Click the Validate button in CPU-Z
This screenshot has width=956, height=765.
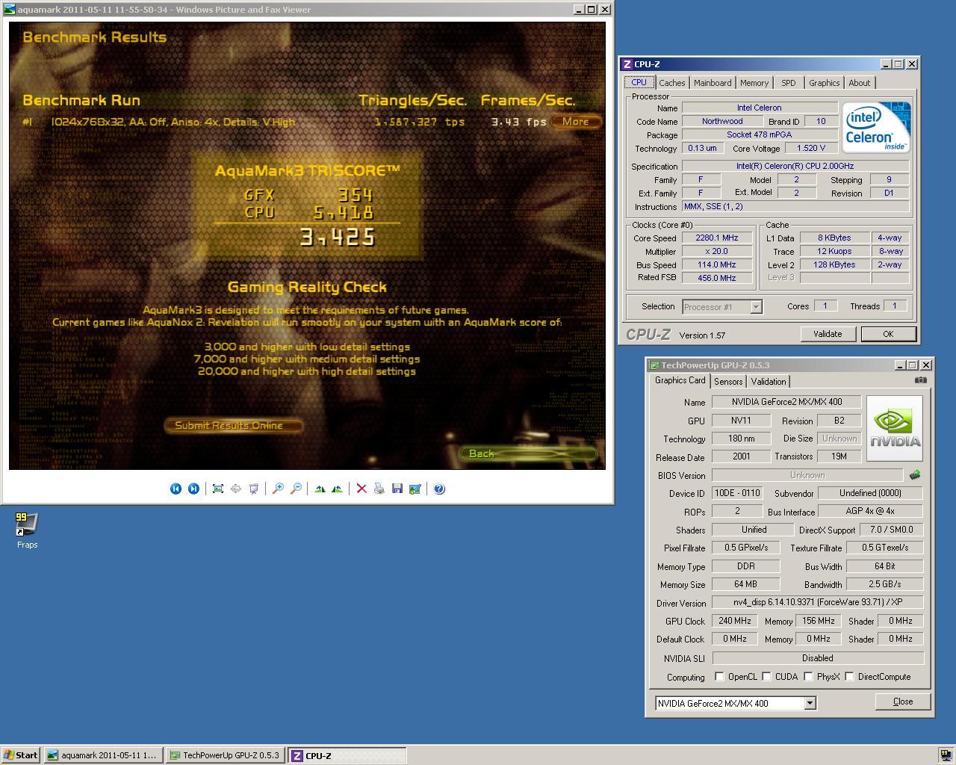pyautogui.click(x=828, y=334)
